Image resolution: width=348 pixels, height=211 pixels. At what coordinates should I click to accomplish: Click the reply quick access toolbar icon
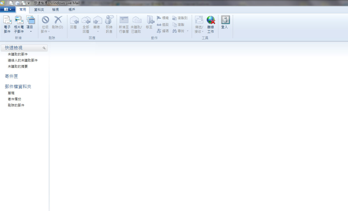click(x=17, y=3)
